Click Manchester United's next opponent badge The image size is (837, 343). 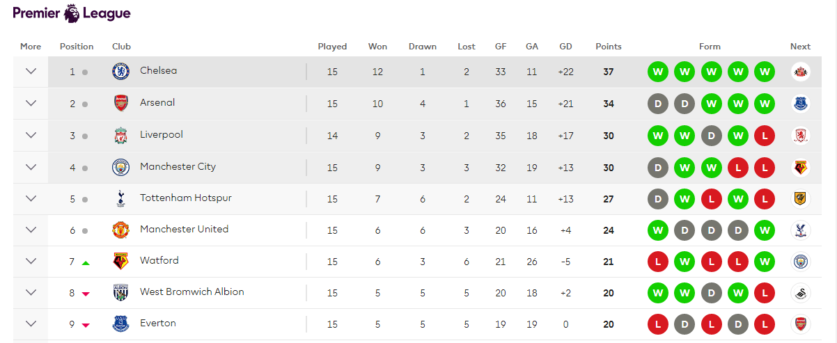[x=800, y=230]
